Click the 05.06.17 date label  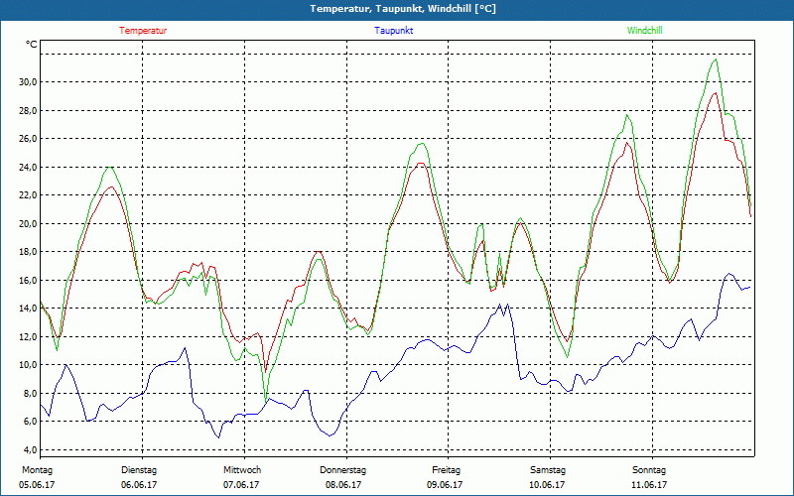(x=39, y=485)
